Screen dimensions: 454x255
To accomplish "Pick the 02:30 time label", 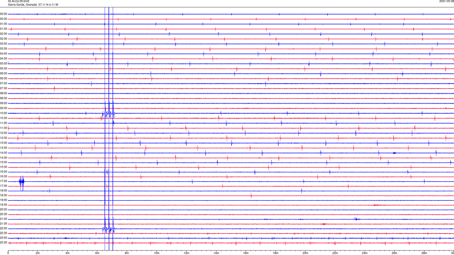I will point(4,39).
